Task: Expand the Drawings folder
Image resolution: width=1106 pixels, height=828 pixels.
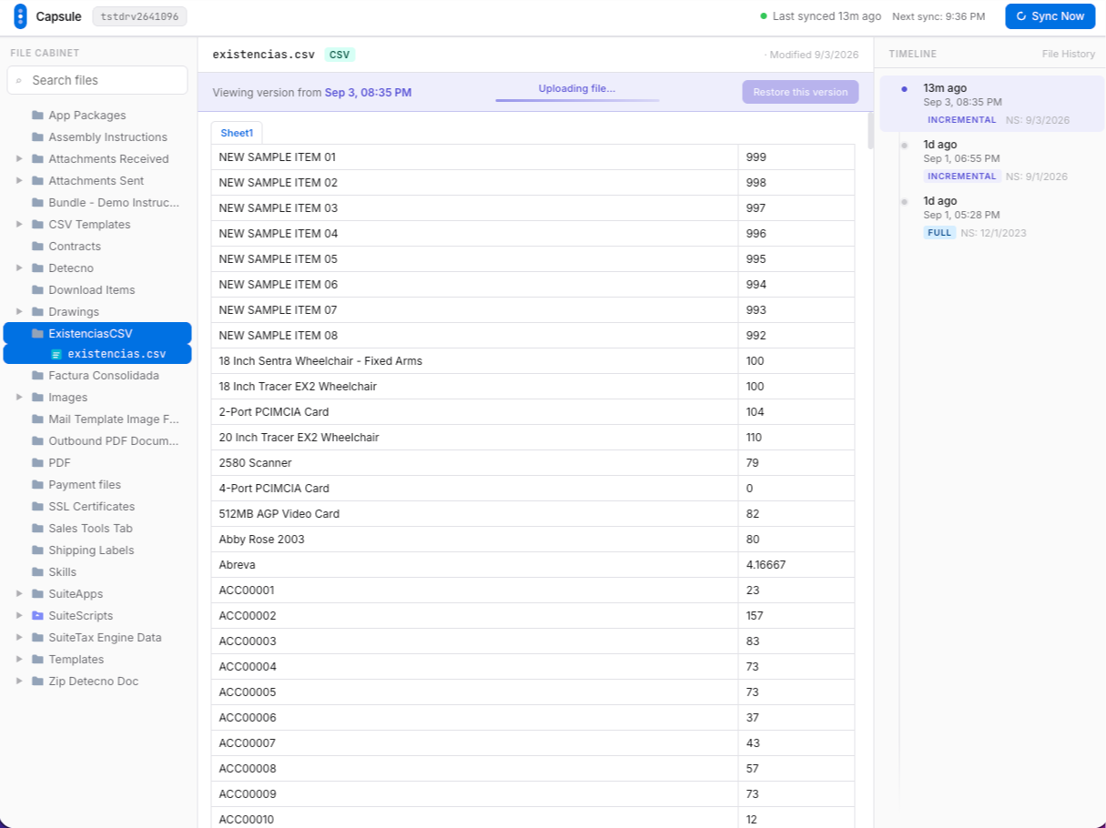Action: click(19, 312)
